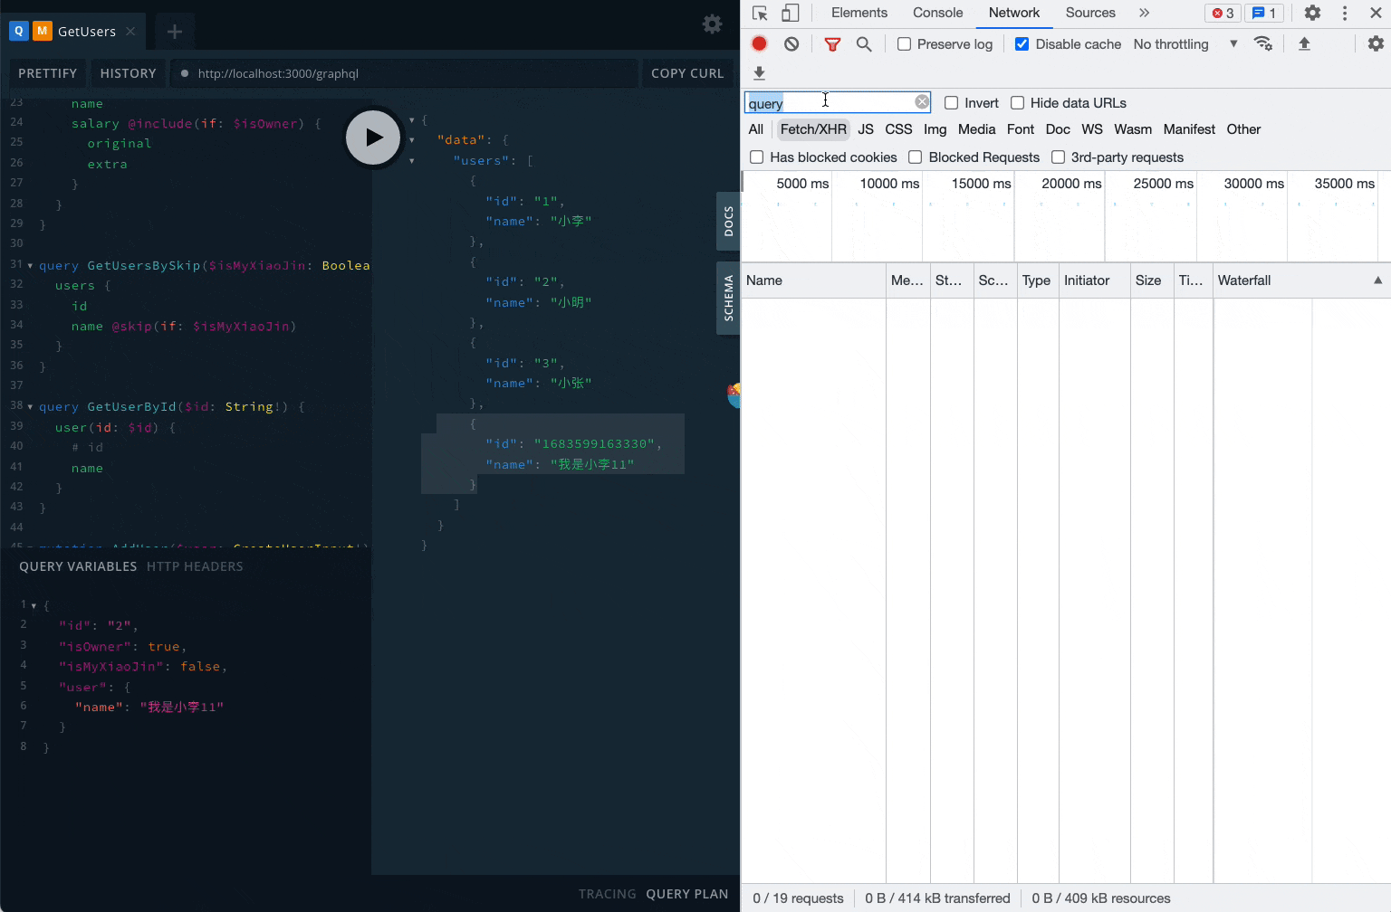Open GraphQL Playground settings gear
Screen dimensions: 1391x912
click(713, 24)
